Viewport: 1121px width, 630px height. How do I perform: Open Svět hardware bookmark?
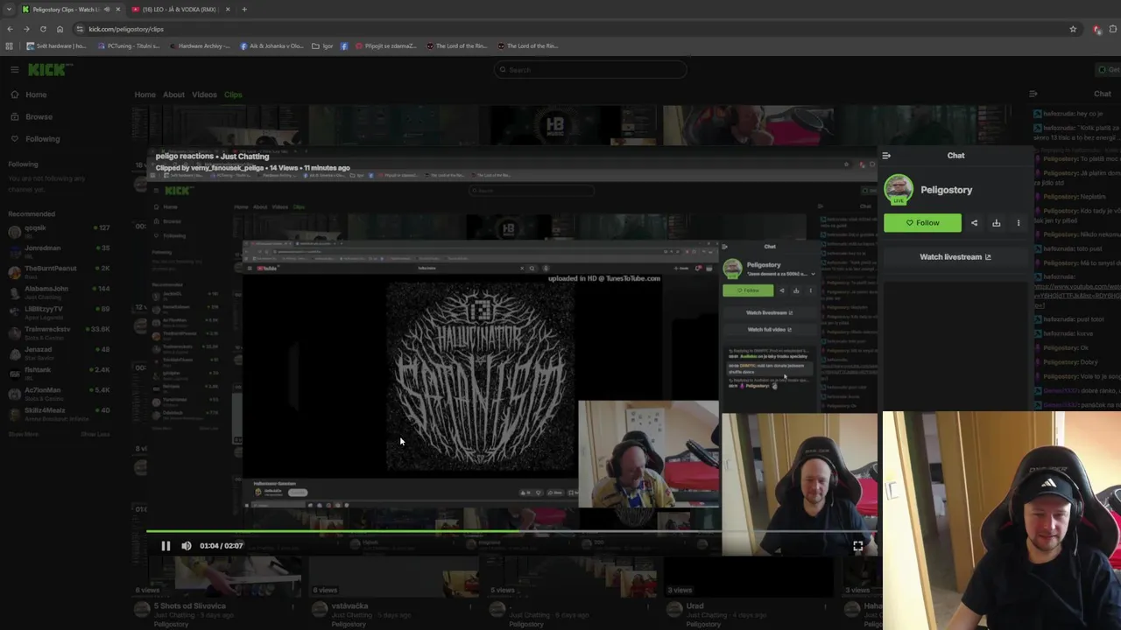click(56, 46)
